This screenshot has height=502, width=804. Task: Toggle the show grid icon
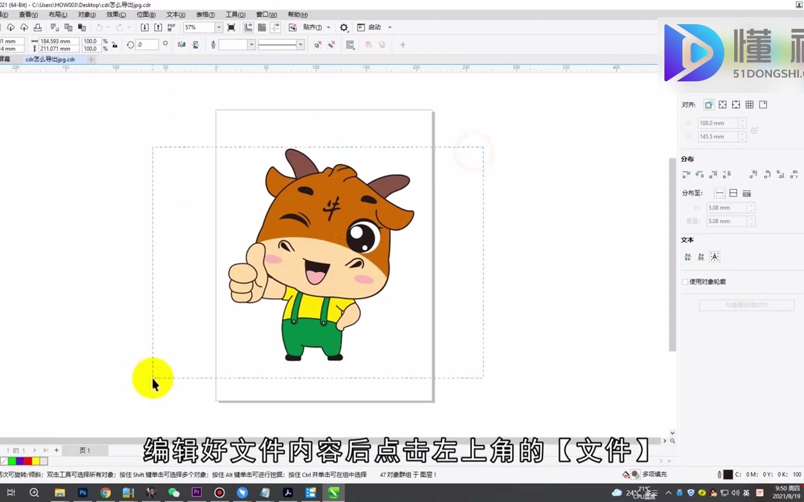pos(262,27)
